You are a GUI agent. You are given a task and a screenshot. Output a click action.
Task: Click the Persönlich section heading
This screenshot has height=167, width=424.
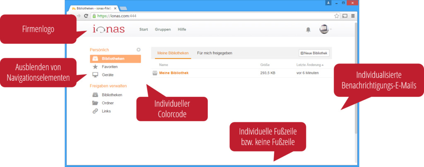99,50
